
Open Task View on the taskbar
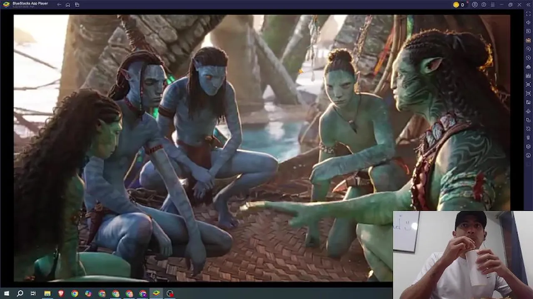[x=33, y=294]
